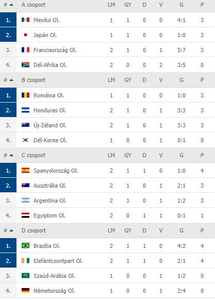Open Franciaország Ol. team link
Viewport: 215px width, 300px height.
point(55,50)
